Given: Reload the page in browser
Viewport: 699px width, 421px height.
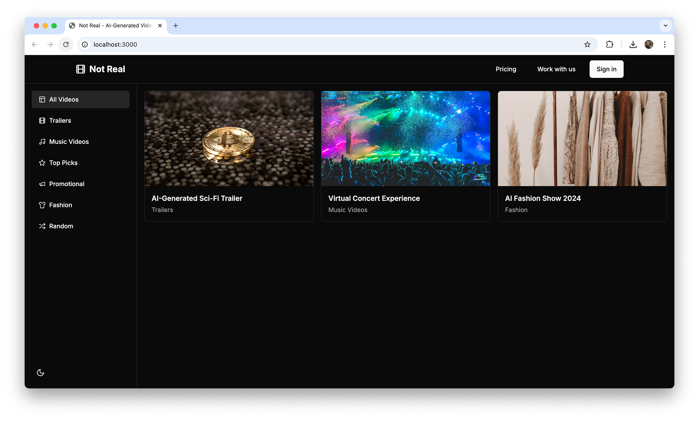Looking at the screenshot, I should click(x=66, y=44).
